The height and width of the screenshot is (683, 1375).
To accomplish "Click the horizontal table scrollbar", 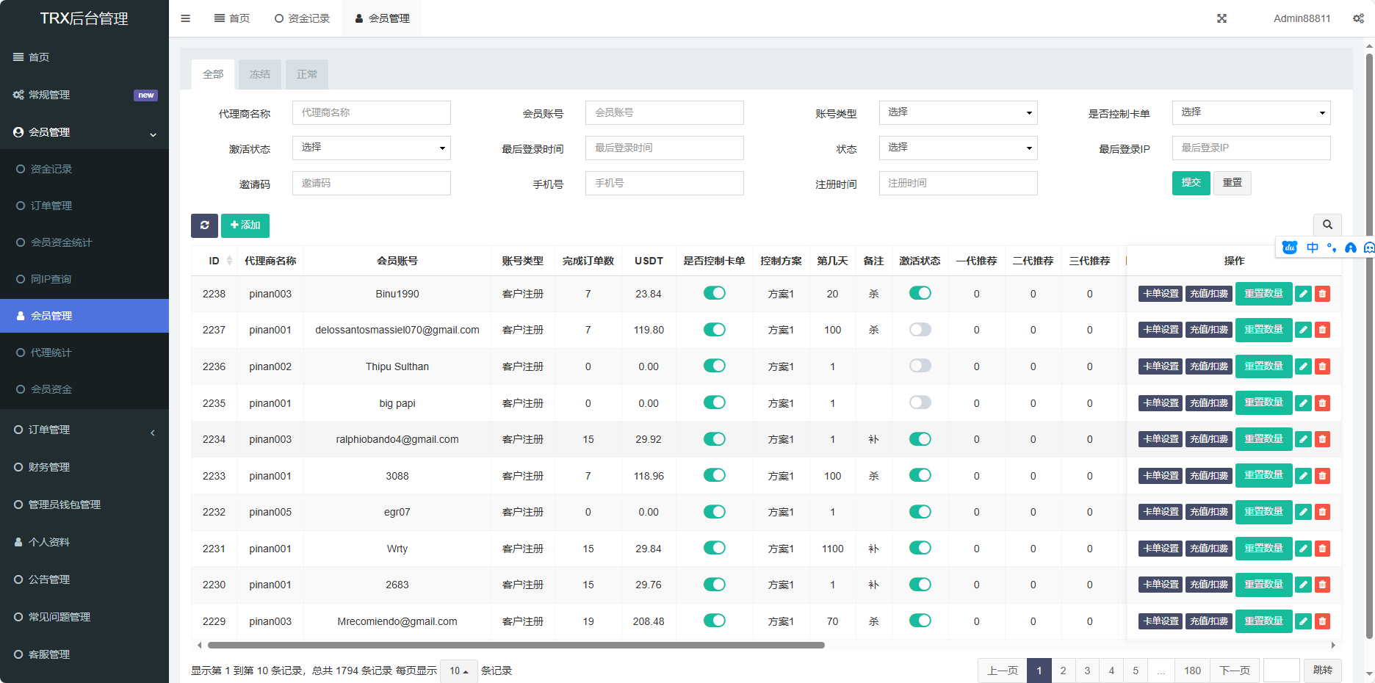I will click(x=516, y=646).
